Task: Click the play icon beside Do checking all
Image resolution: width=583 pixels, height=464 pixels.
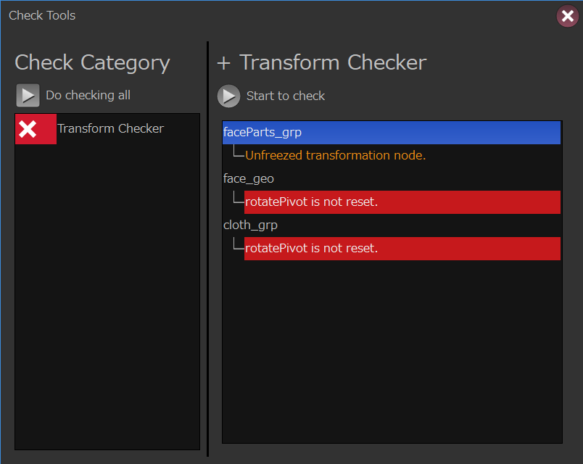Action: point(28,96)
